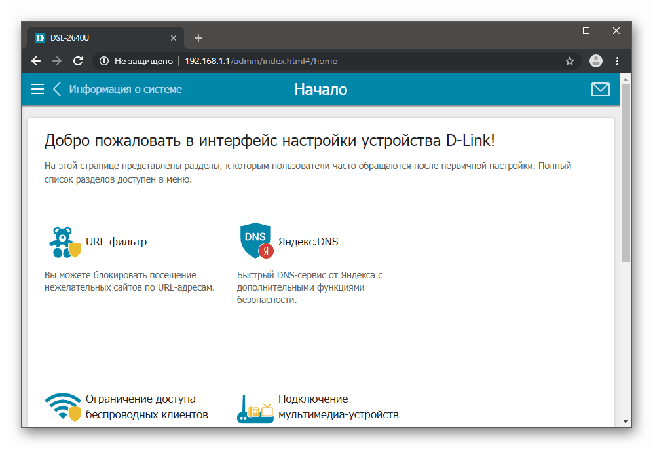Click the Начало page title

coord(321,90)
